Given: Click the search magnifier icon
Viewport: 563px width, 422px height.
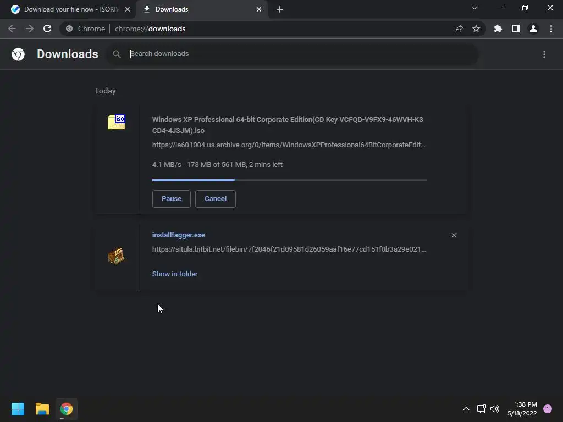Looking at the screenshot, I should [x=117, y=54].
